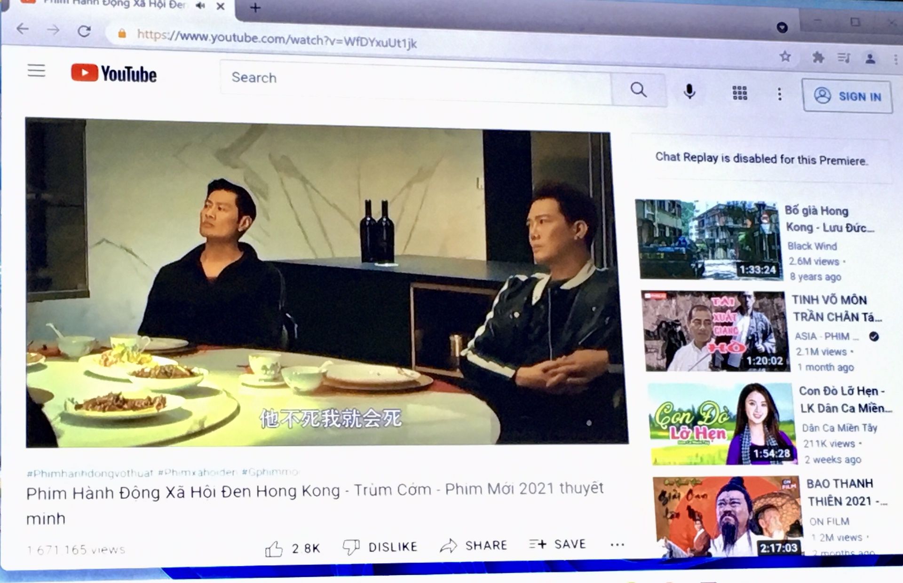This screenshot has height=583, width=903.
Task: Open the ASIA - PHIM channel name
Action: (826, 336)
